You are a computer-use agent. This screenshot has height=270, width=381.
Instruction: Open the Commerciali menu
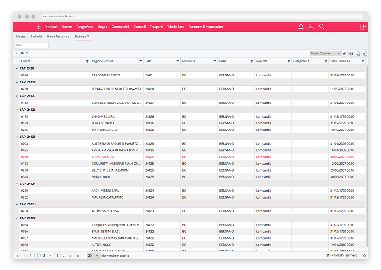120,27
